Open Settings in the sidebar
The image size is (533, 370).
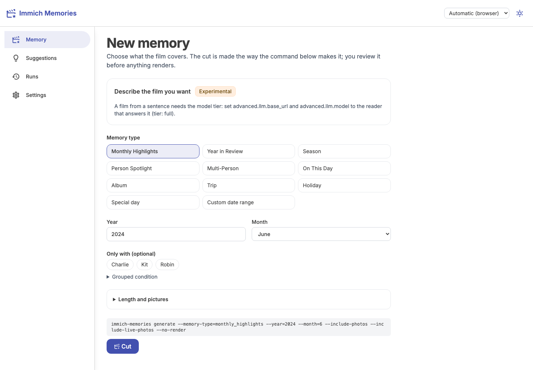[x=47, y=95]
